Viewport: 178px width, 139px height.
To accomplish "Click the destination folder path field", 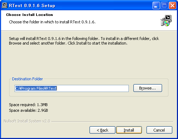I will coord(71,88).
